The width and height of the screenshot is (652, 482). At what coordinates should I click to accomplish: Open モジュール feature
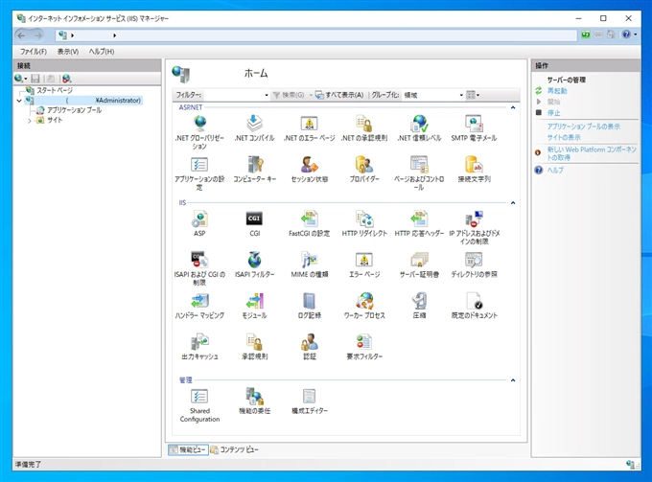tap(254, 306)
